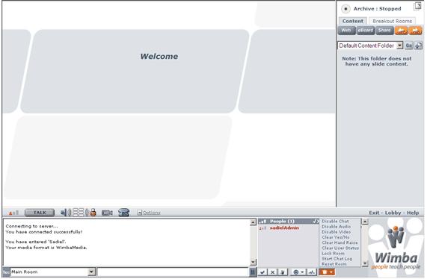Click the signal bars icon in People header
The height and width of the screenshot is (279, 427).
pos(262,222)
